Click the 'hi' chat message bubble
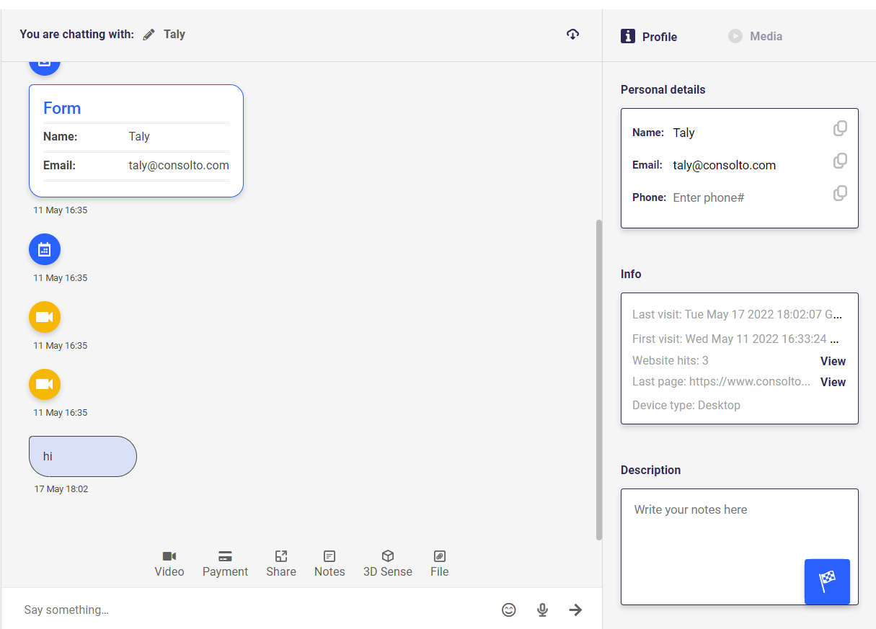 point(83,456)
